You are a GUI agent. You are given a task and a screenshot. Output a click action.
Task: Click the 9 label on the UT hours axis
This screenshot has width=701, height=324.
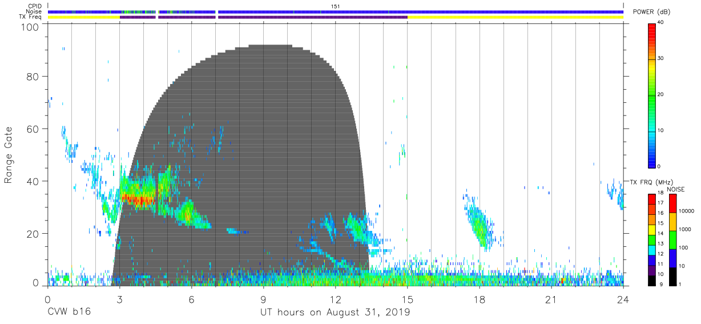[x=264, y=299]
